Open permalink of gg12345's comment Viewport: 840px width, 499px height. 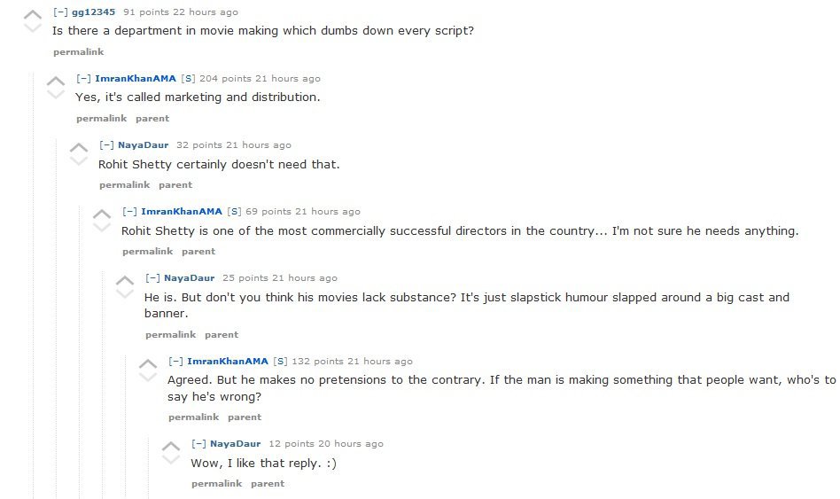tap(78, 51)
